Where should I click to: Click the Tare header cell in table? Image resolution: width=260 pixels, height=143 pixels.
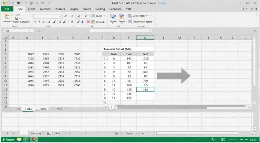pyautogui.click(x=145, y=54)
